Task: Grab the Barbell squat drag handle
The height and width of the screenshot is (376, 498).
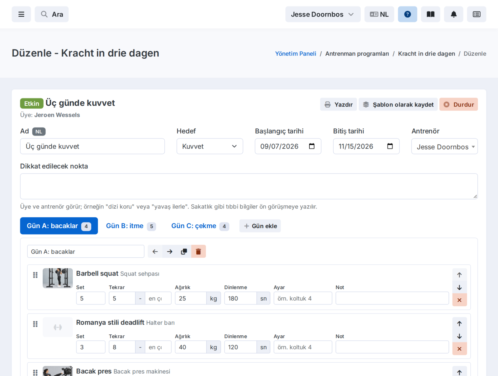Action: (x=35, y=275)
